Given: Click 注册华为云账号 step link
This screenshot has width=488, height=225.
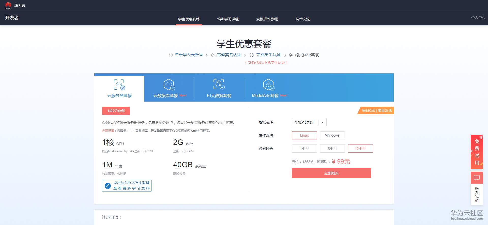Looking at the screenshot, I should 189,55.
